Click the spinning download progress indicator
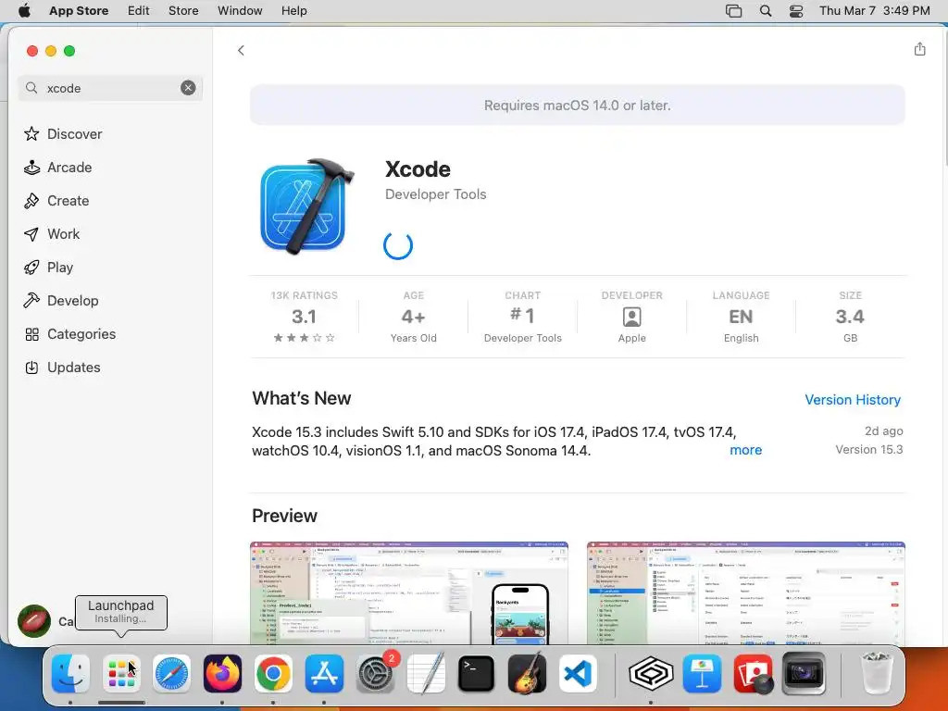The width and height of the screenshot is (948, 711). click(x=398, y=245)
